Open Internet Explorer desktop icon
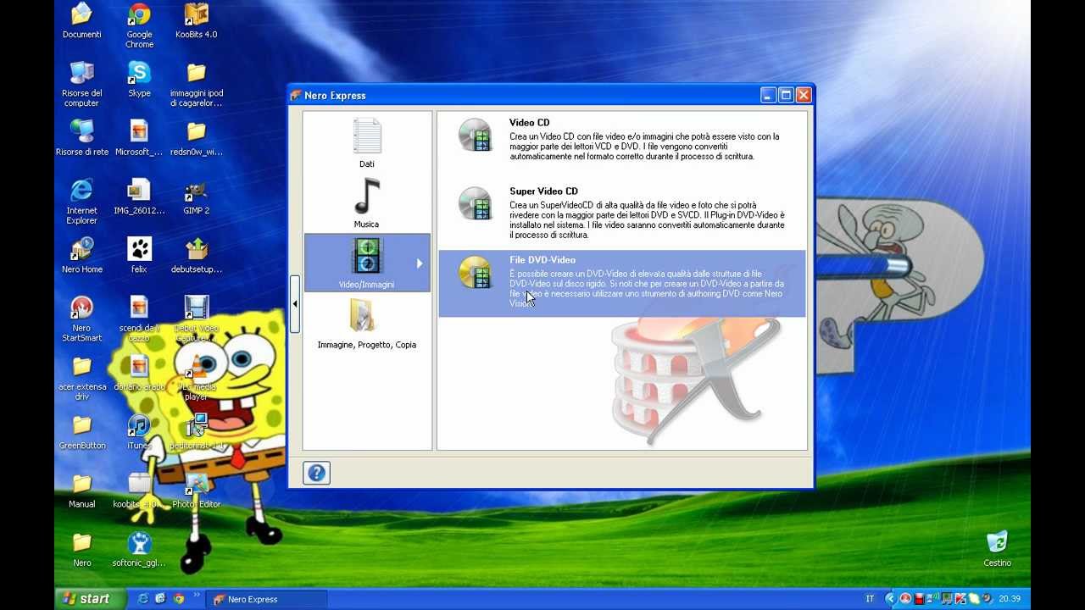The width and height of the screenshot is (1085, 610). 82,201
